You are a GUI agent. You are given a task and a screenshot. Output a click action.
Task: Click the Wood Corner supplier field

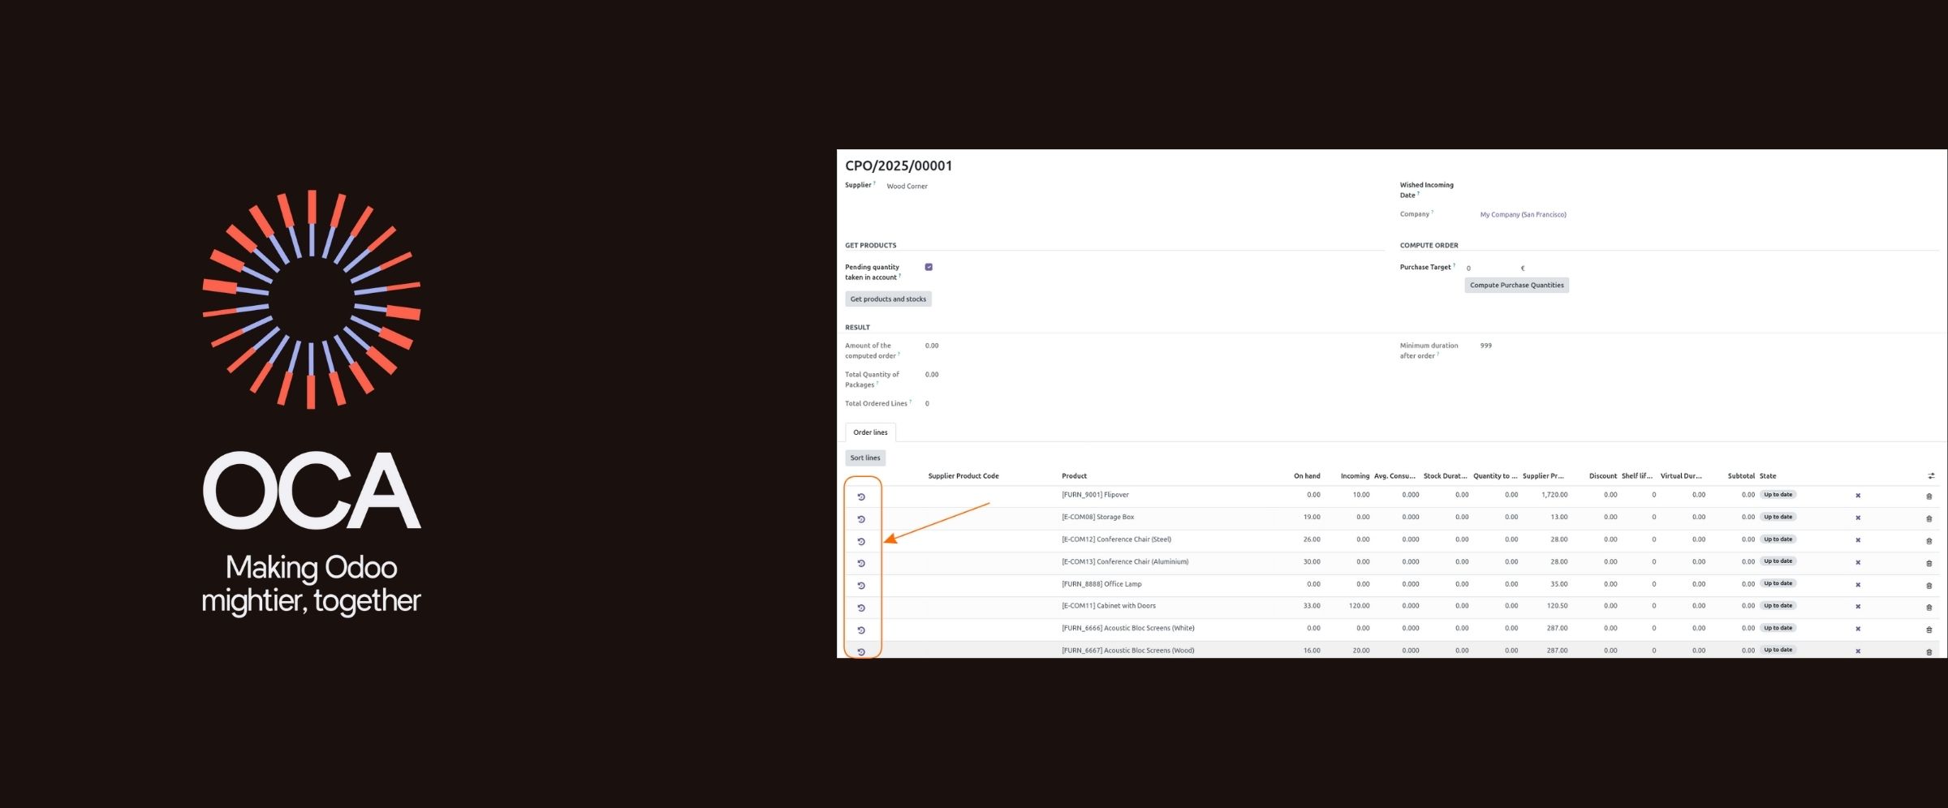coord(907,187)
